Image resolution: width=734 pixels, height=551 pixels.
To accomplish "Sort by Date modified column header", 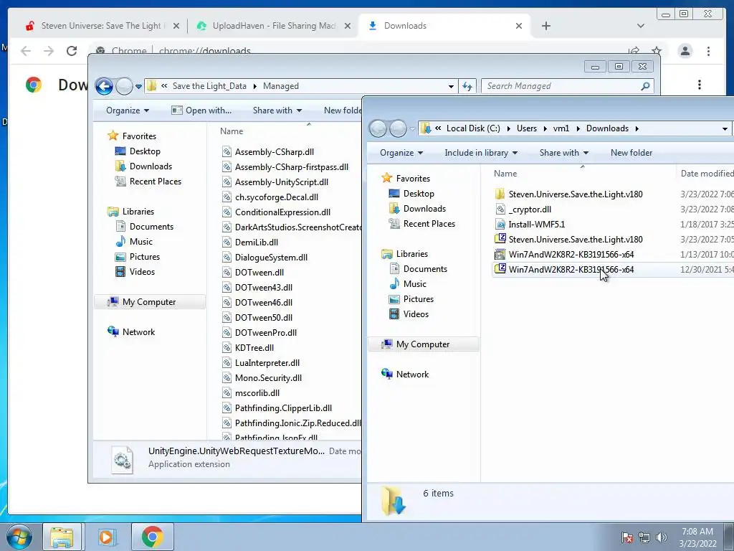I will click(706, 174).
